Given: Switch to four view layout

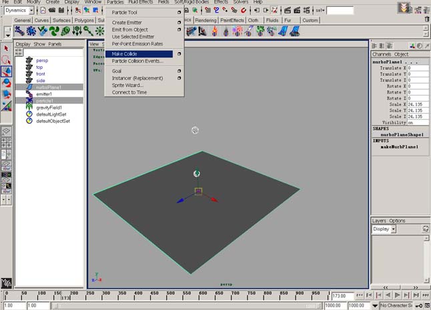Looking at the screenshot, I should tap(6, 142).
